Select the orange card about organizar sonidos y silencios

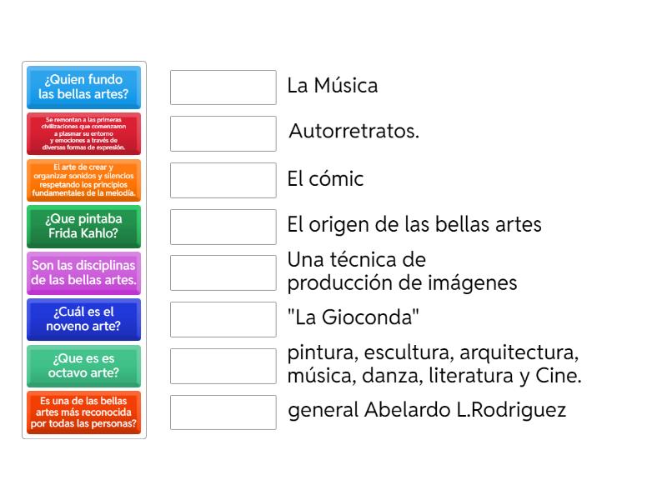(83, 180)
